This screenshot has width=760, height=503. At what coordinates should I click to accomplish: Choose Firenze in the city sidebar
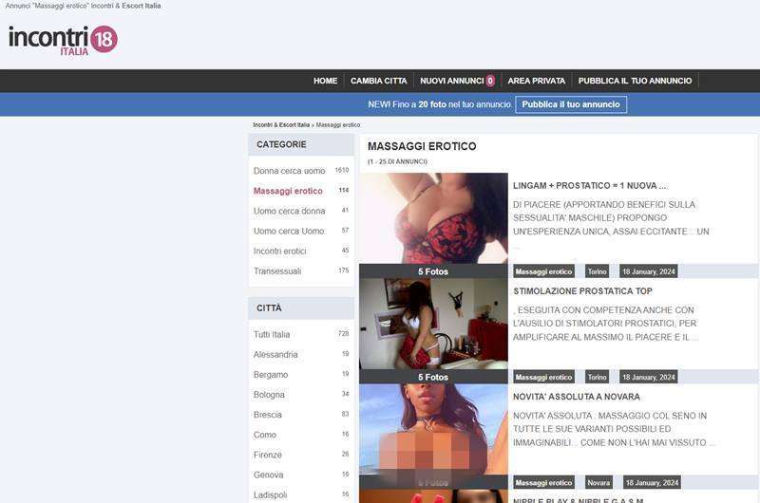click(268, 455)
